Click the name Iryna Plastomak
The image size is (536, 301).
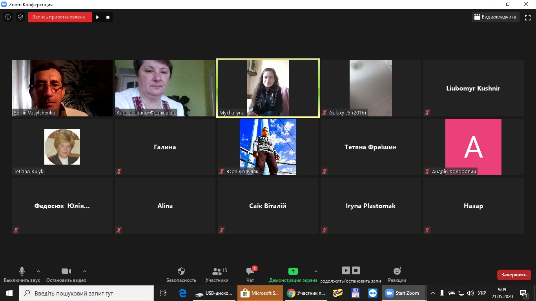(371, 206)
